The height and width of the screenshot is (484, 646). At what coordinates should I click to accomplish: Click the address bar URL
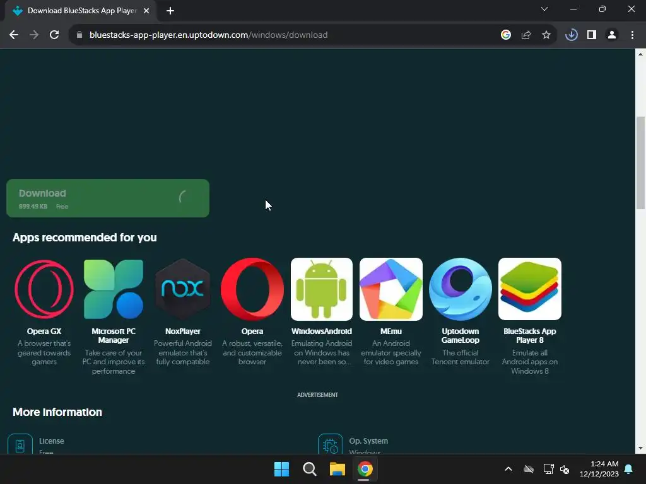(208, 35)
